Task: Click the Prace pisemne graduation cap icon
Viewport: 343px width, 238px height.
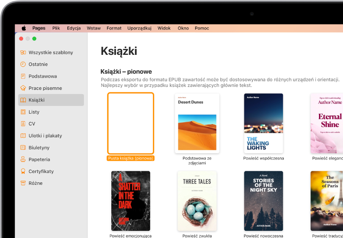Action: click(x=23, y=88)
